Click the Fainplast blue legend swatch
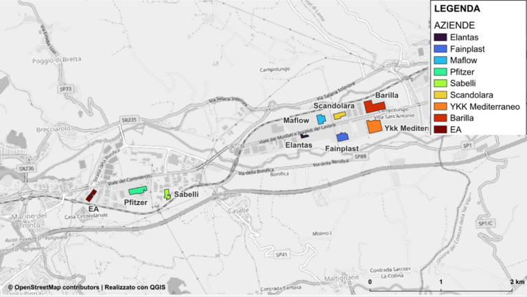 pos(441,49)
